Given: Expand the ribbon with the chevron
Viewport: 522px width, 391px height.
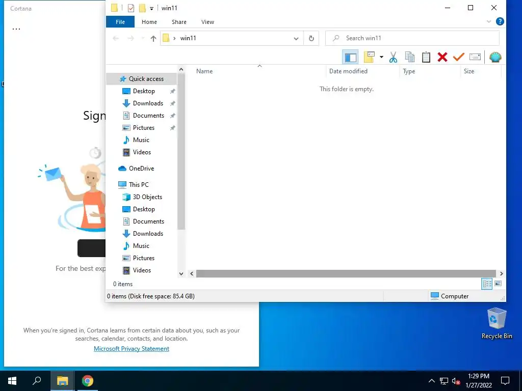Looking at the screenshot, I should [488, 21].
